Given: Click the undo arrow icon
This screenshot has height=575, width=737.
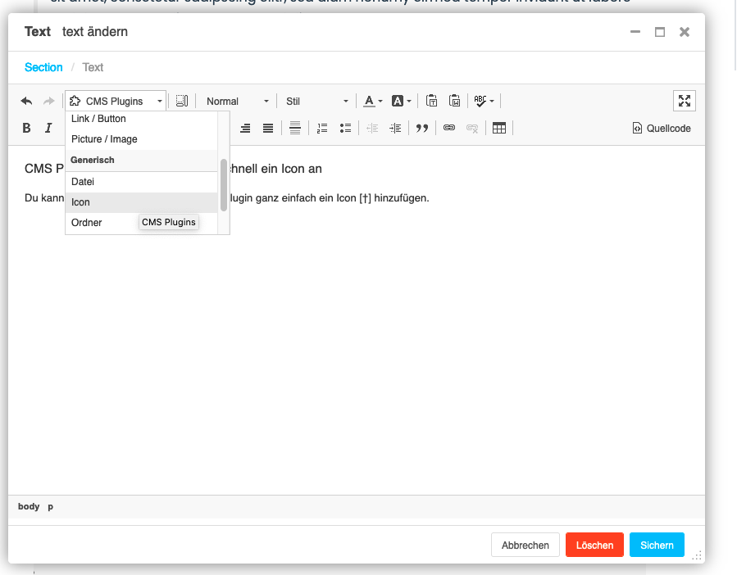Looking at the screenshot, I should [26, 101].
